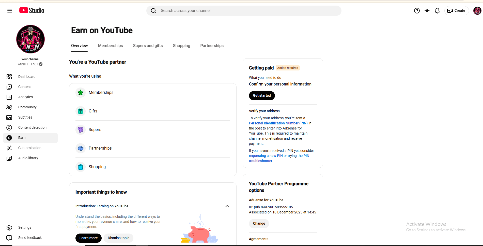
Task: Dismiss the introduction topic
Action: coord(118,238)
